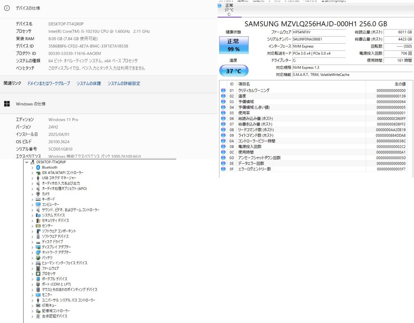414x323 pixels.
Task: Click the プロセッサ category icon
Action: pos(38,273)
